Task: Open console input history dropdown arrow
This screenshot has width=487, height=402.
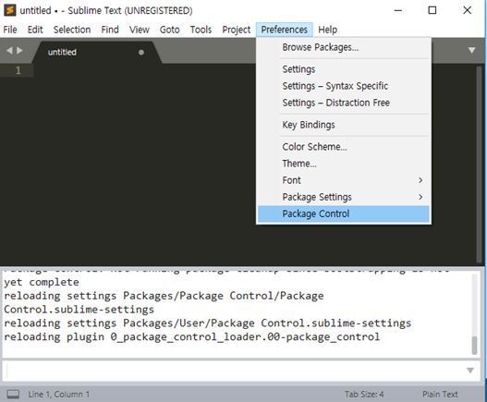Action: coord(470,371)
